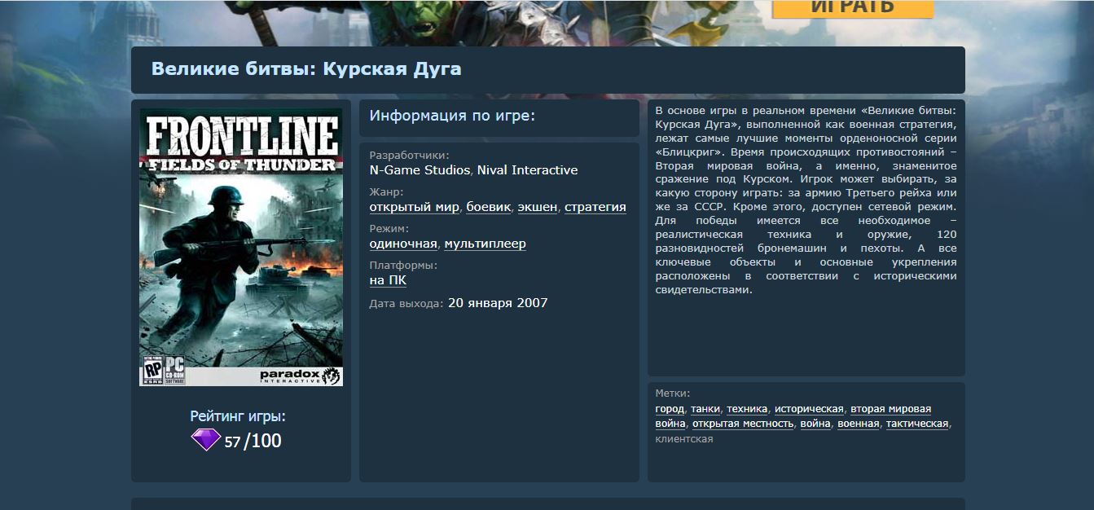Open the standalone tag link война
1094x510 pixels.
(x=815, y=424)
